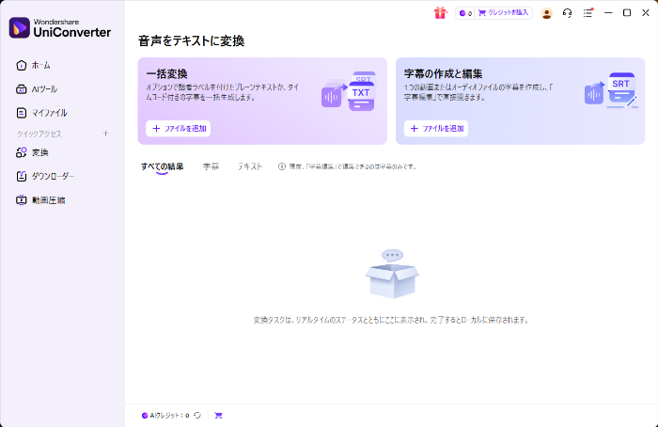Open 変換 converter in the sidebar

pyautogui.click(x=32, y=152)
